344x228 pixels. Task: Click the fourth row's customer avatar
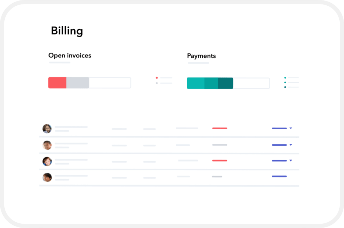pos(47,177)
